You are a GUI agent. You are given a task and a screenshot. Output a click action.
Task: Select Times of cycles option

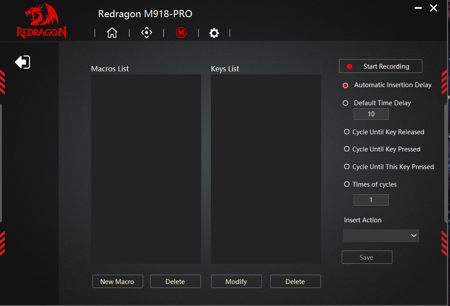[347, 184]
